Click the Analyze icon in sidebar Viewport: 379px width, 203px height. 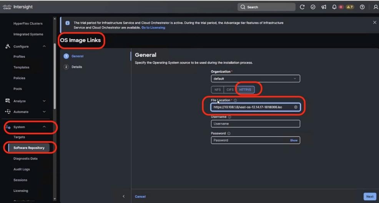pos(7,101)
